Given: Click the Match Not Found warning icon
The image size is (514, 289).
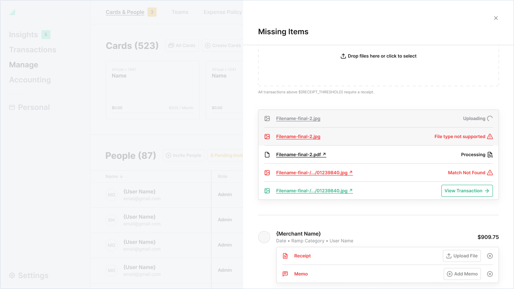Looking at the screenshot, I should (x=490, y=173).
